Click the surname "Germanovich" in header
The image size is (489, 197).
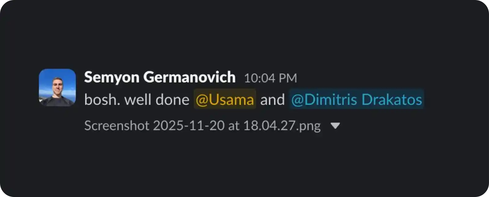coord(189,77)
